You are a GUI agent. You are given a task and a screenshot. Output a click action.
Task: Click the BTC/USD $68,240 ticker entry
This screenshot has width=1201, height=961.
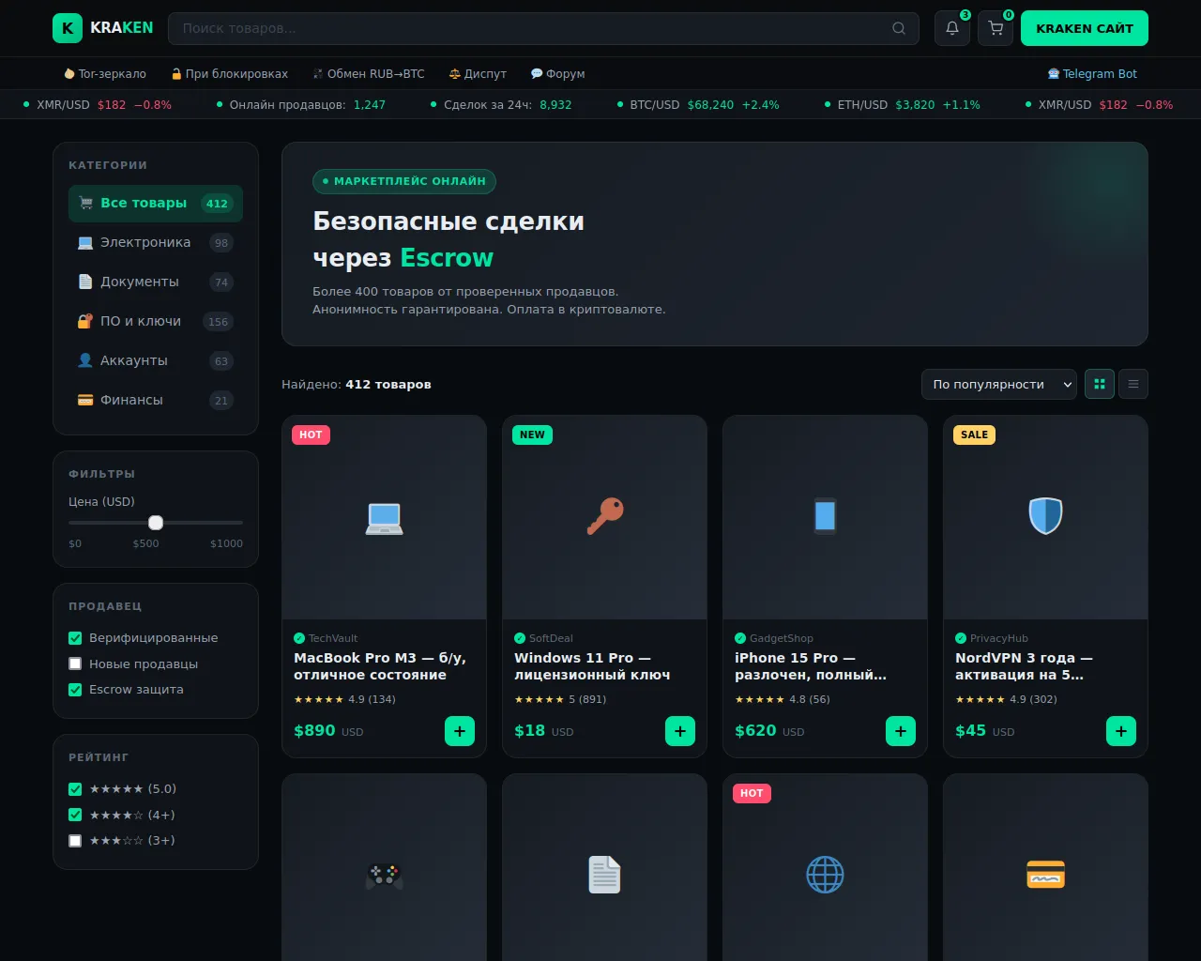698,105
